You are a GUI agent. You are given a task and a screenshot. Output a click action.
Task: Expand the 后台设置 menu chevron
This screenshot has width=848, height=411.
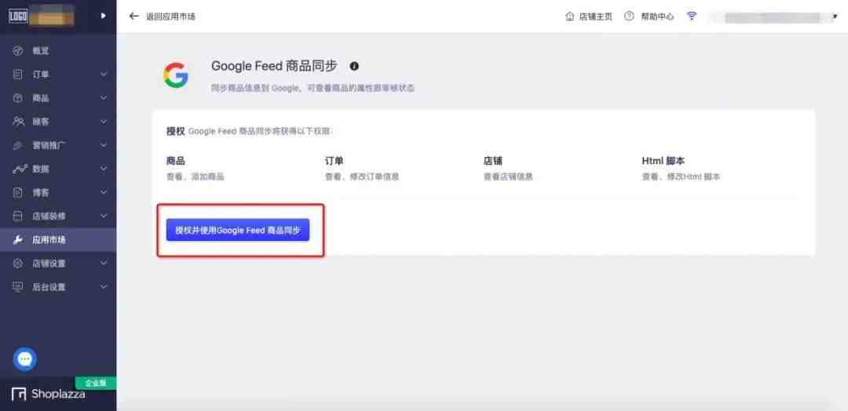tap(104, 287)
